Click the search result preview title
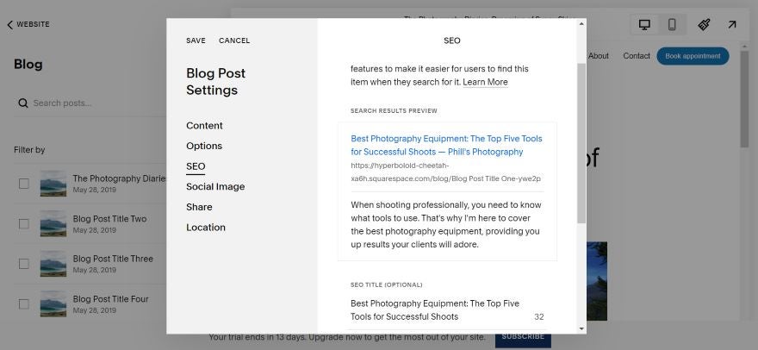 pyautogui.click(x=447, y=145)
